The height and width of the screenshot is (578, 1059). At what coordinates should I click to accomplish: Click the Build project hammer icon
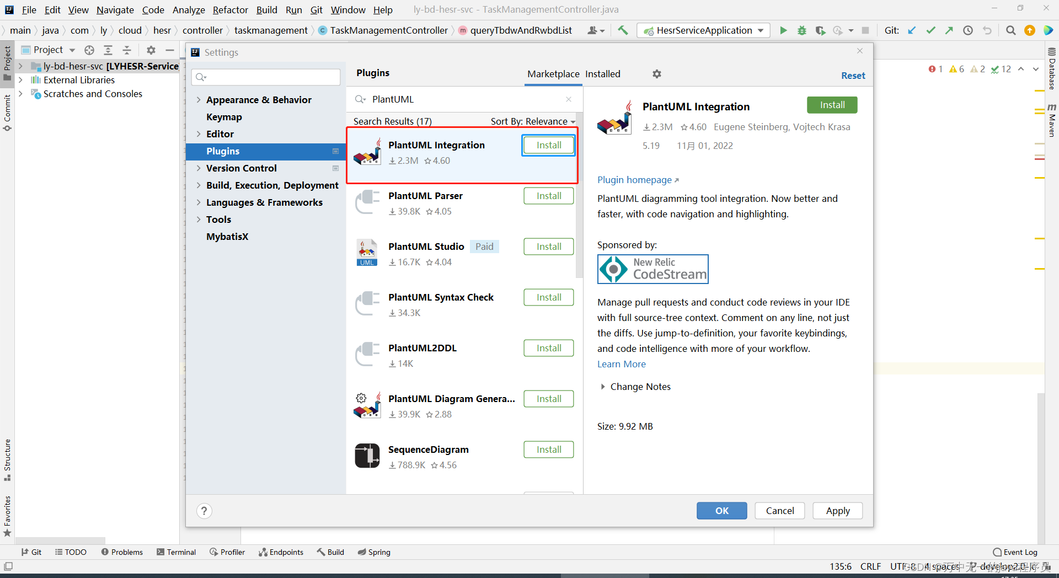(x=623, y=30)
